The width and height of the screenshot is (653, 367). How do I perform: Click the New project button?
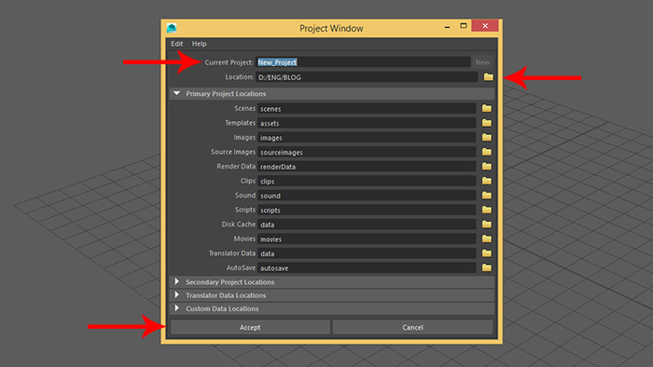(x=482, y=62)
